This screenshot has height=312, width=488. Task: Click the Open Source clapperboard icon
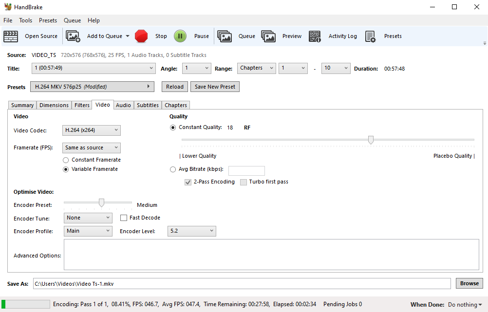point(11,37)
